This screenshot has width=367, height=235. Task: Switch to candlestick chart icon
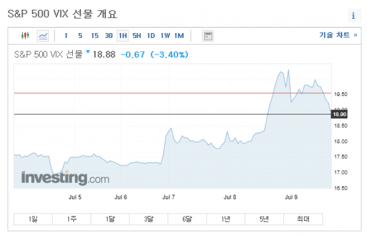pos(25,35)
